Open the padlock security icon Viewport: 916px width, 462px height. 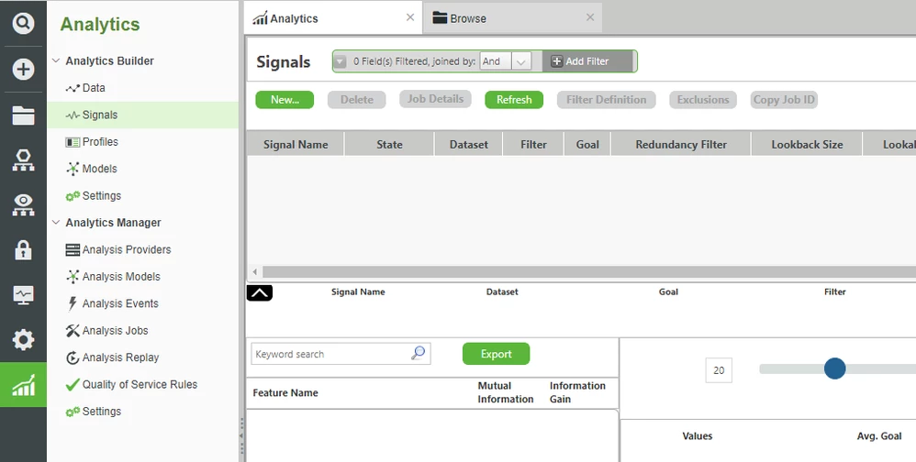click(x=23, y=249)
